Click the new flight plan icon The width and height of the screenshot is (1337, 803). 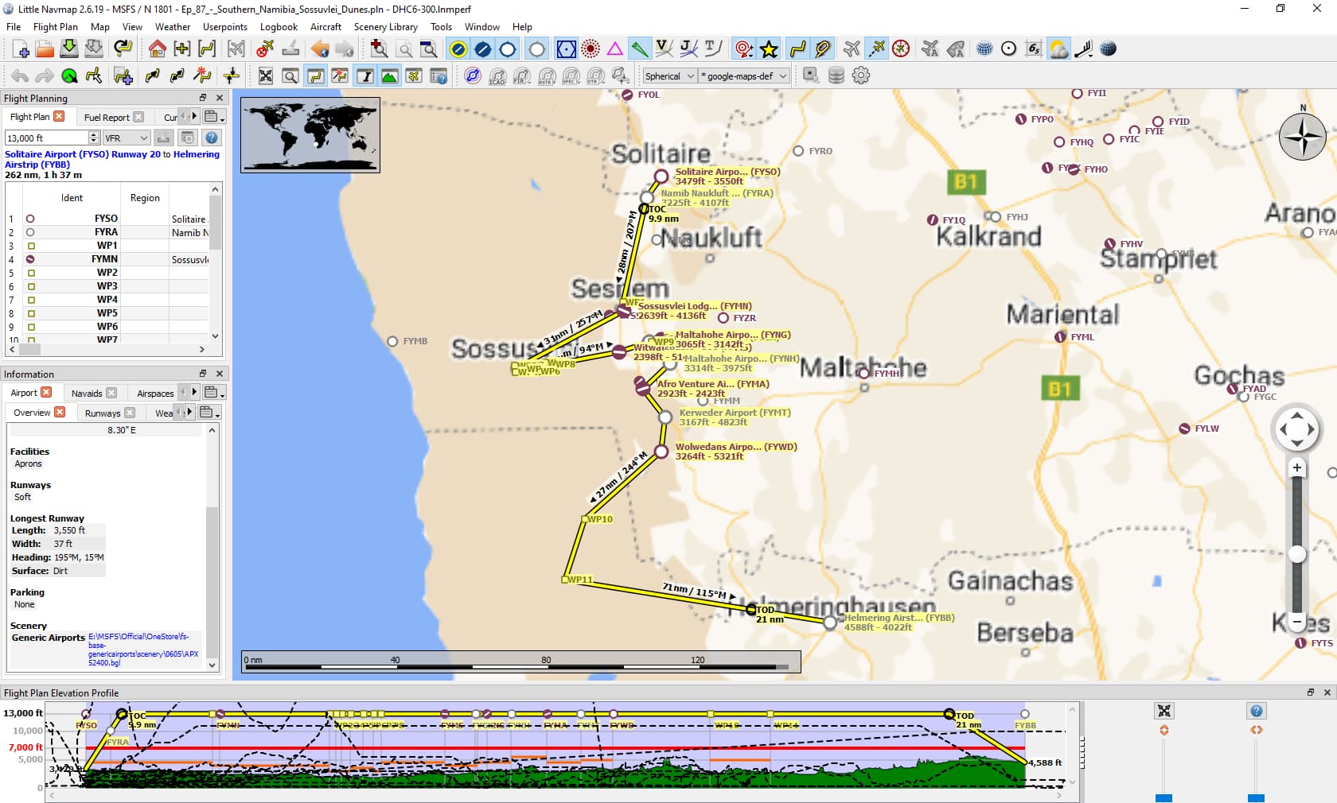pos(21,49)
